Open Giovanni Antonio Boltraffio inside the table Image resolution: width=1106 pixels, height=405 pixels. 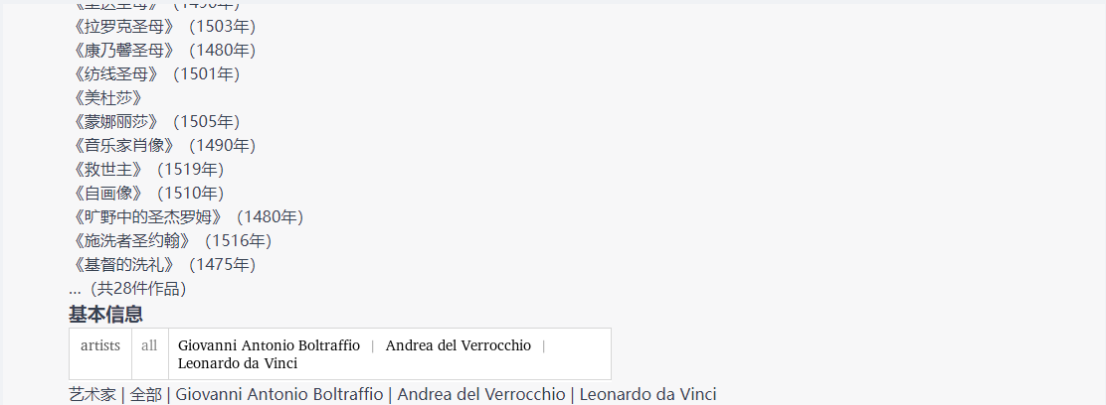coord(269,345)
